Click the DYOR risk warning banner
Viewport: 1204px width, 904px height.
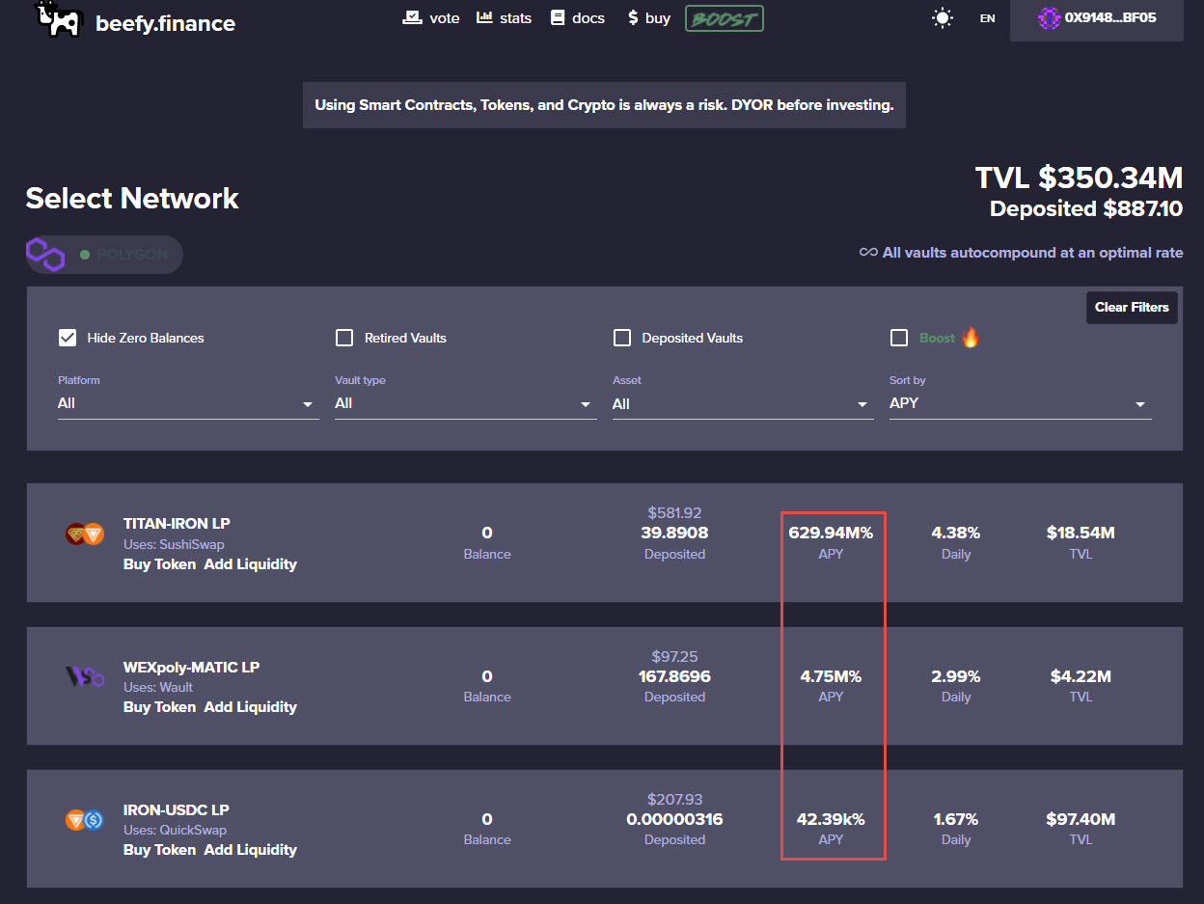pos(604,104)
